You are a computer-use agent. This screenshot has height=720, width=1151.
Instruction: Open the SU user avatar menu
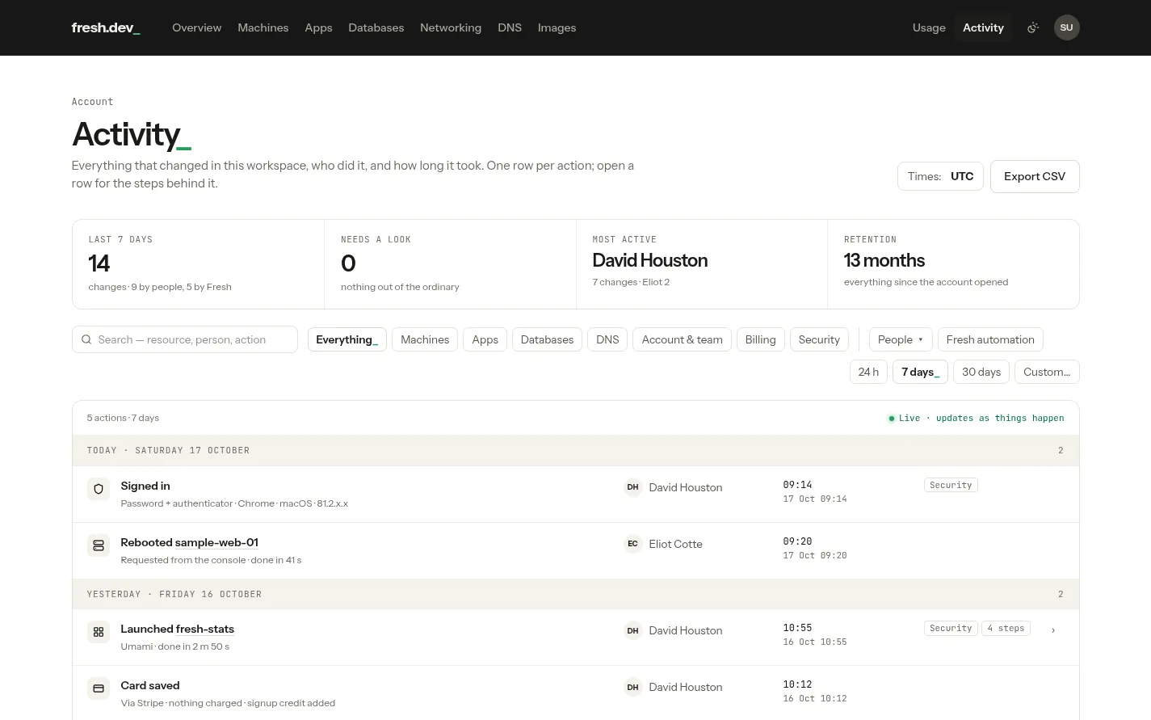click(1066, 27)
